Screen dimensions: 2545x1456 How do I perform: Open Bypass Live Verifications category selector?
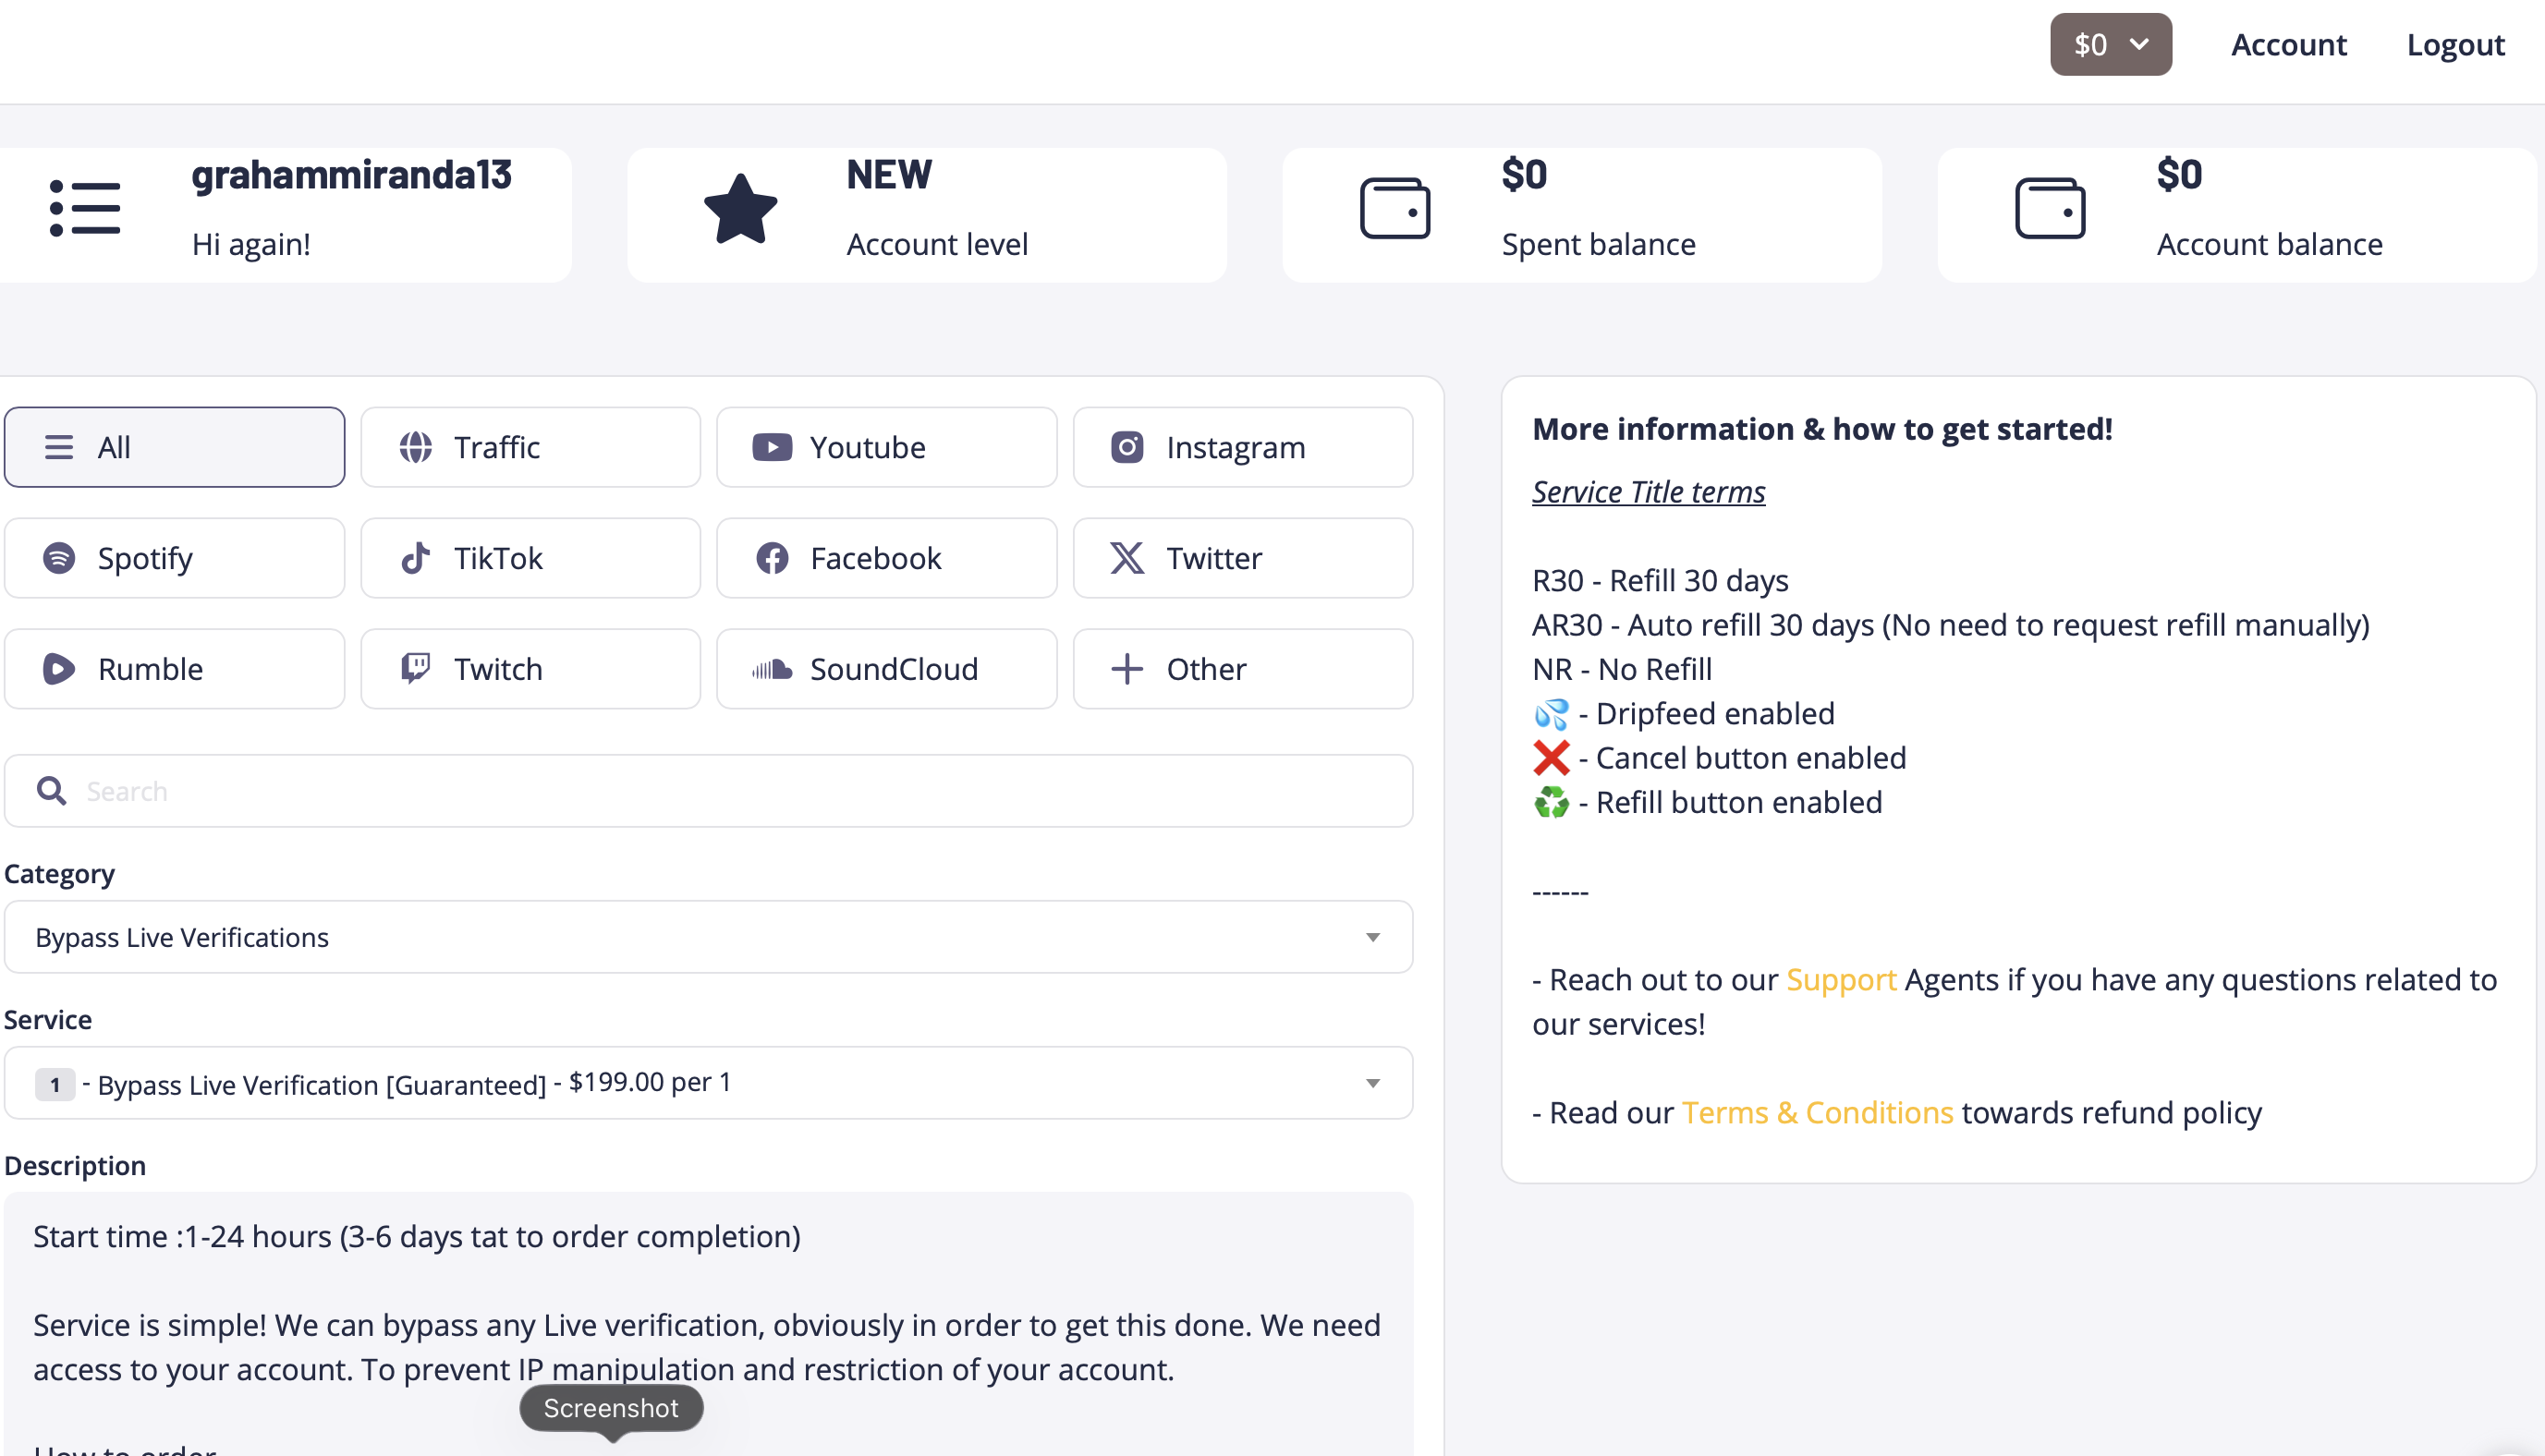pyautogui.click(x=709, y=937)
